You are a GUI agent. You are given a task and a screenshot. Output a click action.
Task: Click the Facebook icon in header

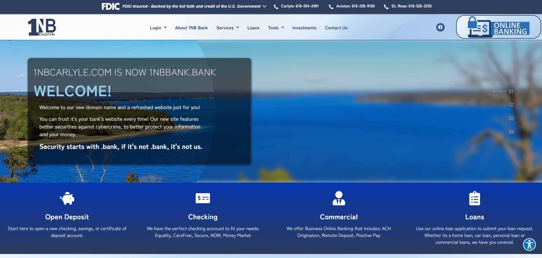[440, 27]
